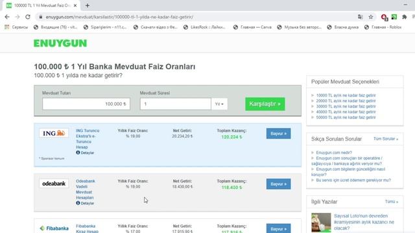
Task: Click Başvur for the ING account
Action: tap(278, 133)
